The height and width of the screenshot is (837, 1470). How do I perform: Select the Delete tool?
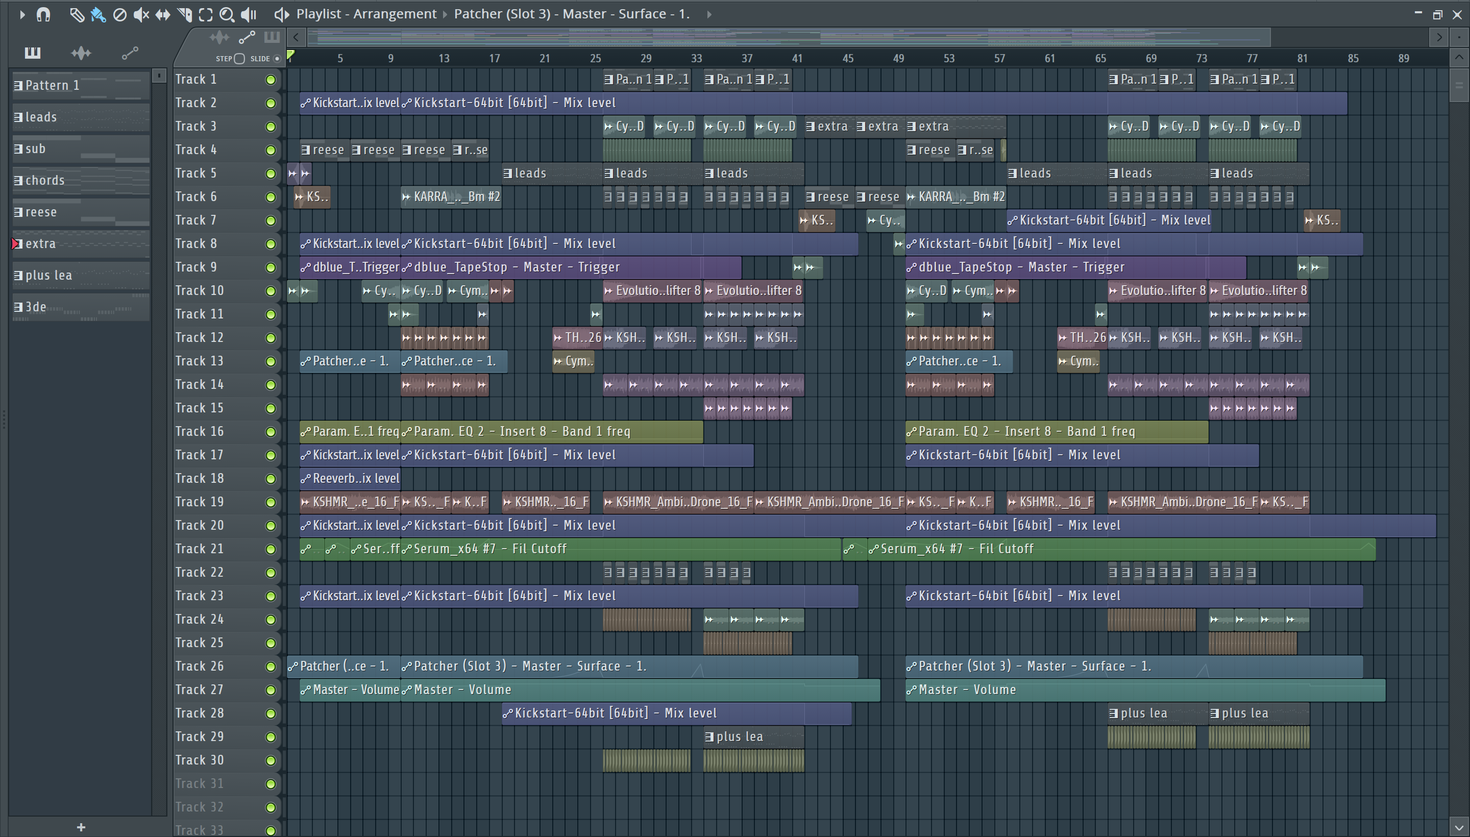click(119, 14)
